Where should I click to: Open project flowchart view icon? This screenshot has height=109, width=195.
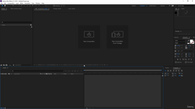[x=32, y=27]
